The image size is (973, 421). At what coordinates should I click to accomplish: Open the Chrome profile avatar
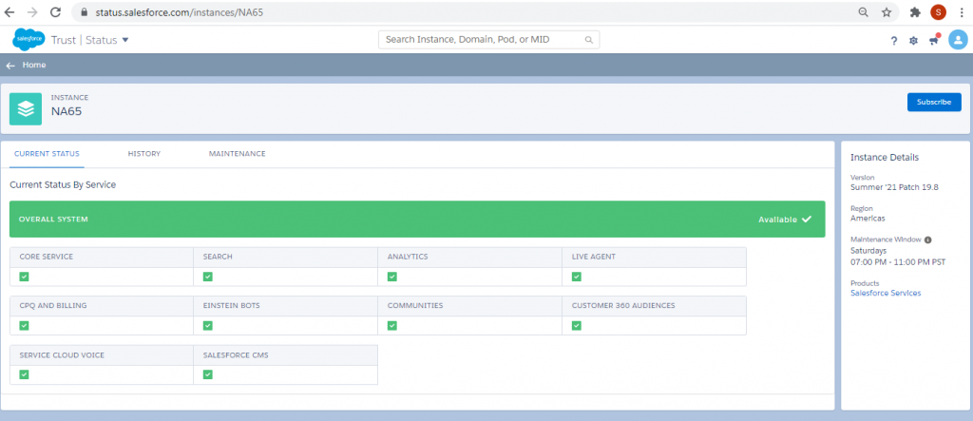coord(938,12)
